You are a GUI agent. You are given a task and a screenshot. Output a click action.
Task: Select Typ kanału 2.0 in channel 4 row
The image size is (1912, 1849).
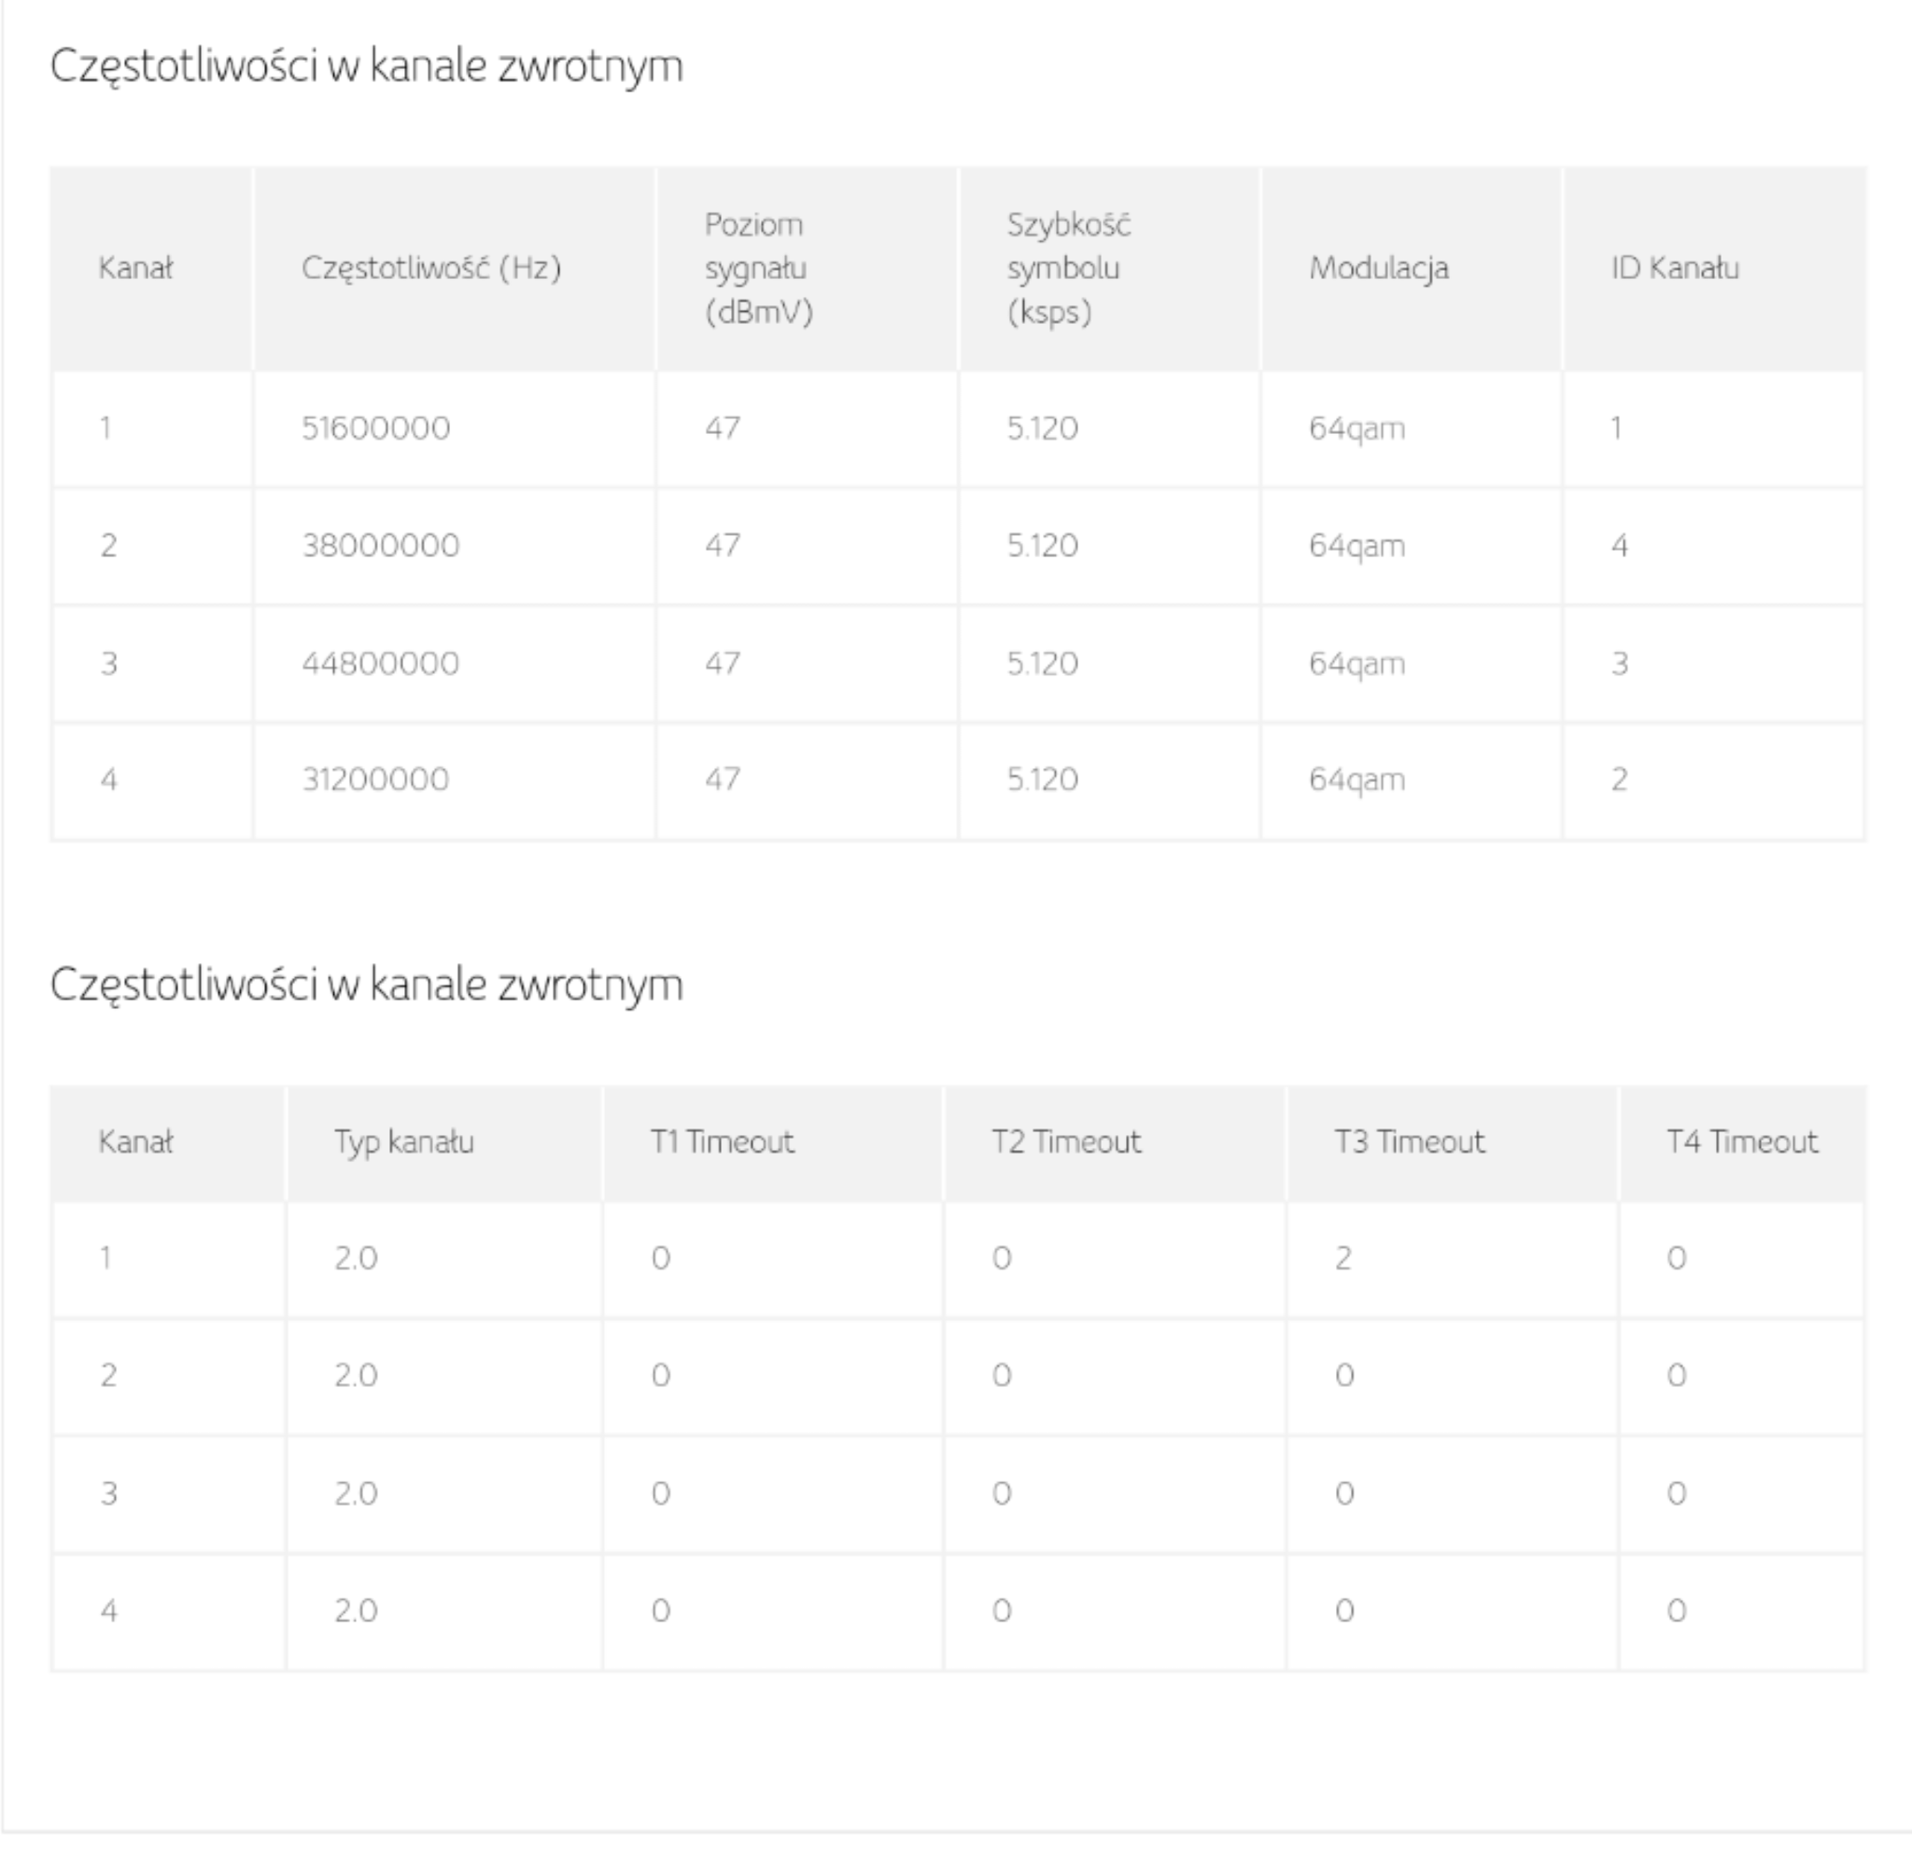click(355, 1610)
